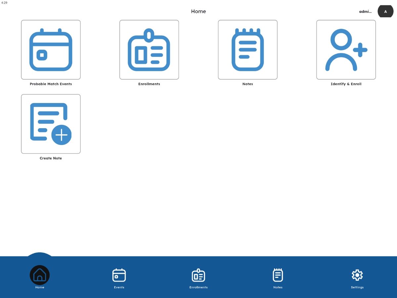
Task: Click the Home page title
Action: click(198, 11)
